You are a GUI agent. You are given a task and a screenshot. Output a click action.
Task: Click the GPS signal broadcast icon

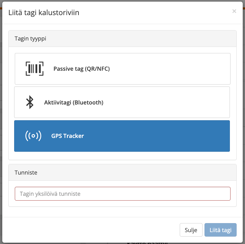[x=33, y=136]
